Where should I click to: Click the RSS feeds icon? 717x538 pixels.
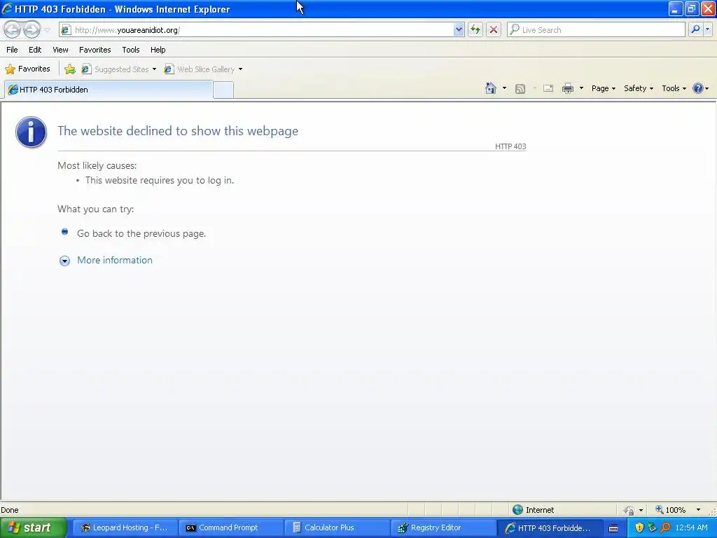(520, 89)
